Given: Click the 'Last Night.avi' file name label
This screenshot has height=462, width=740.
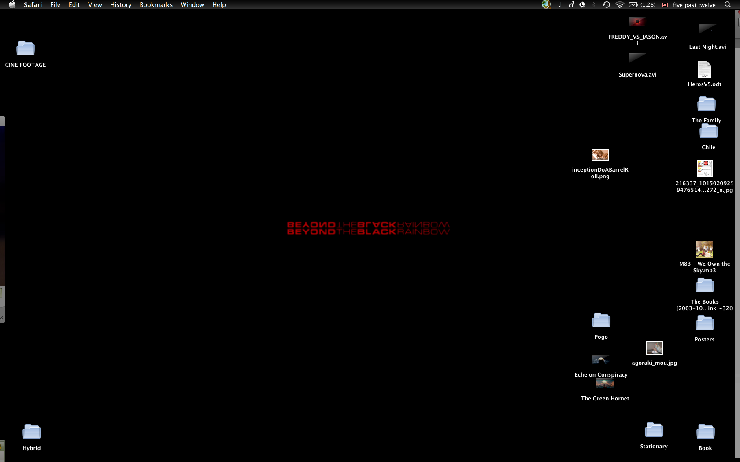Looking at the screenshot, I should 708,47.
